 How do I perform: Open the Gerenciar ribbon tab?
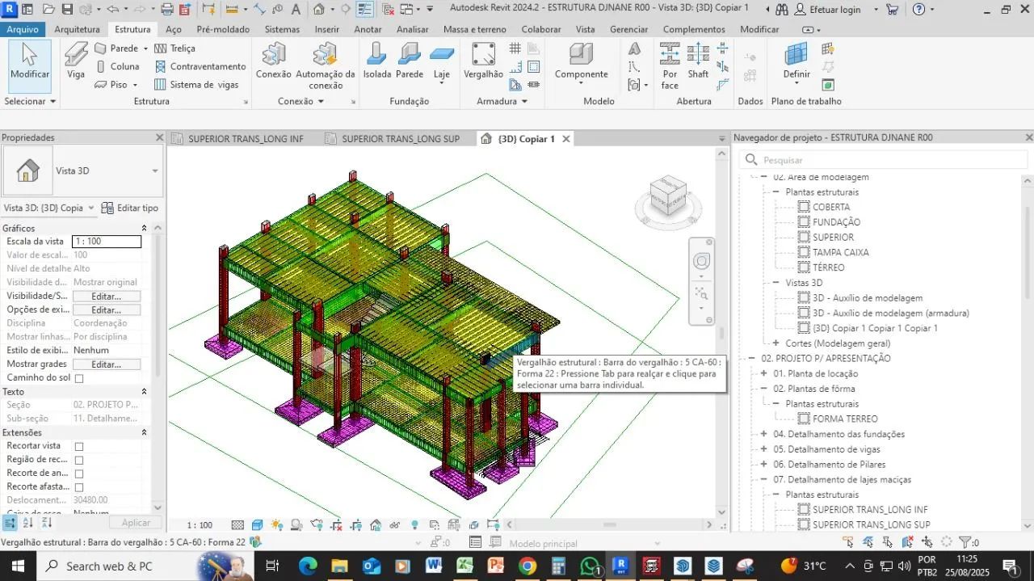tap(628, 29)
